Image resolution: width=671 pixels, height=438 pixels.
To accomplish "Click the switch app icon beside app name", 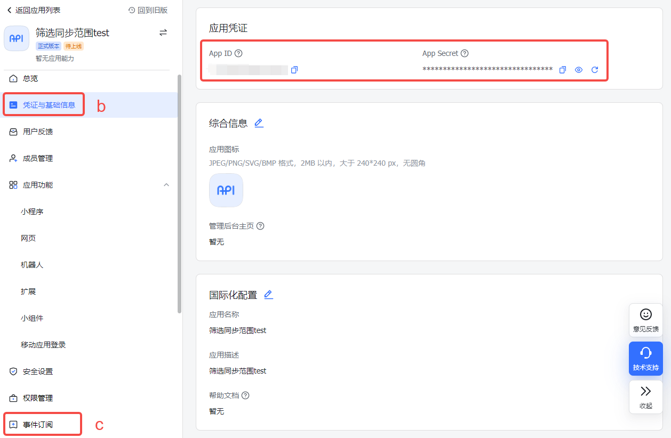I will pos(163,33).
